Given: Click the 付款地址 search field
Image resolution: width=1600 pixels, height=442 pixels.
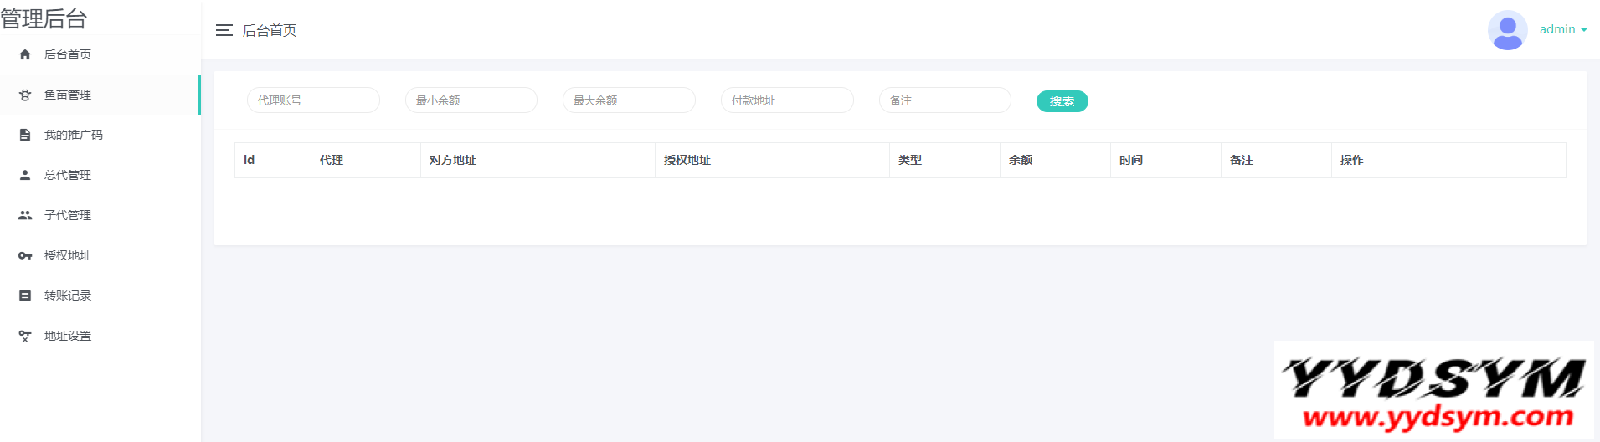Looking at the screenshot, I should (787, 100).
